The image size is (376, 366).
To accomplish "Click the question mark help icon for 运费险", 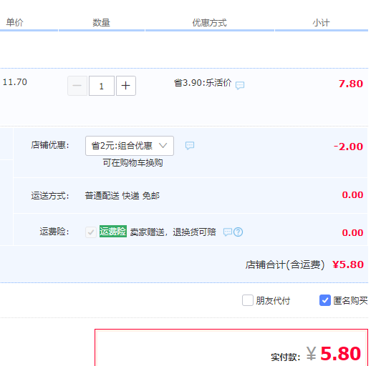I will click(238, 232).
